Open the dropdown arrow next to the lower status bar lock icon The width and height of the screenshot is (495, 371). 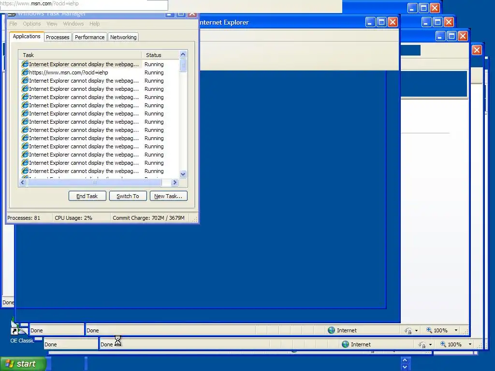430,344
